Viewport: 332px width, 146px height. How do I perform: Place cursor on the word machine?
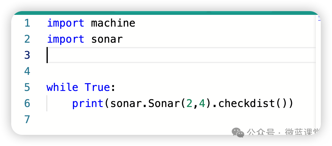pyautogui.click(x=113, y=23)
